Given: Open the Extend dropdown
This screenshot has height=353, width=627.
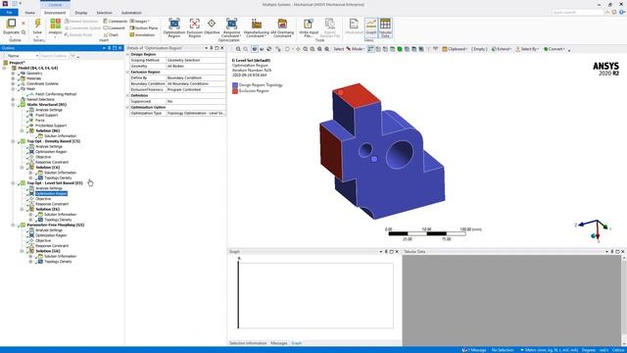Looking at the screenshot, I should (501, 49).
